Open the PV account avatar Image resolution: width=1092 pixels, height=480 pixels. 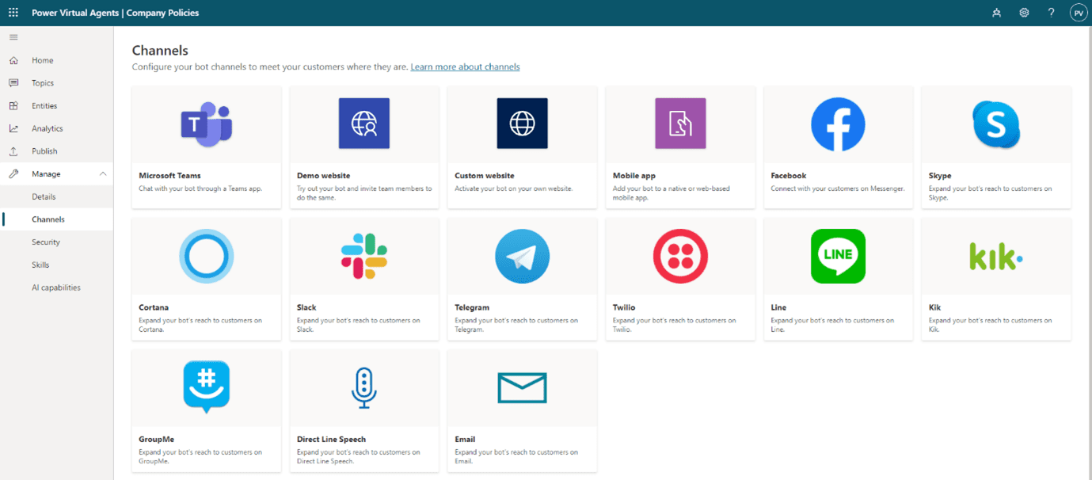tap(1078, 13)
